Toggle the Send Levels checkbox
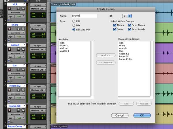The image size is (173, 129). coord(130,29)
